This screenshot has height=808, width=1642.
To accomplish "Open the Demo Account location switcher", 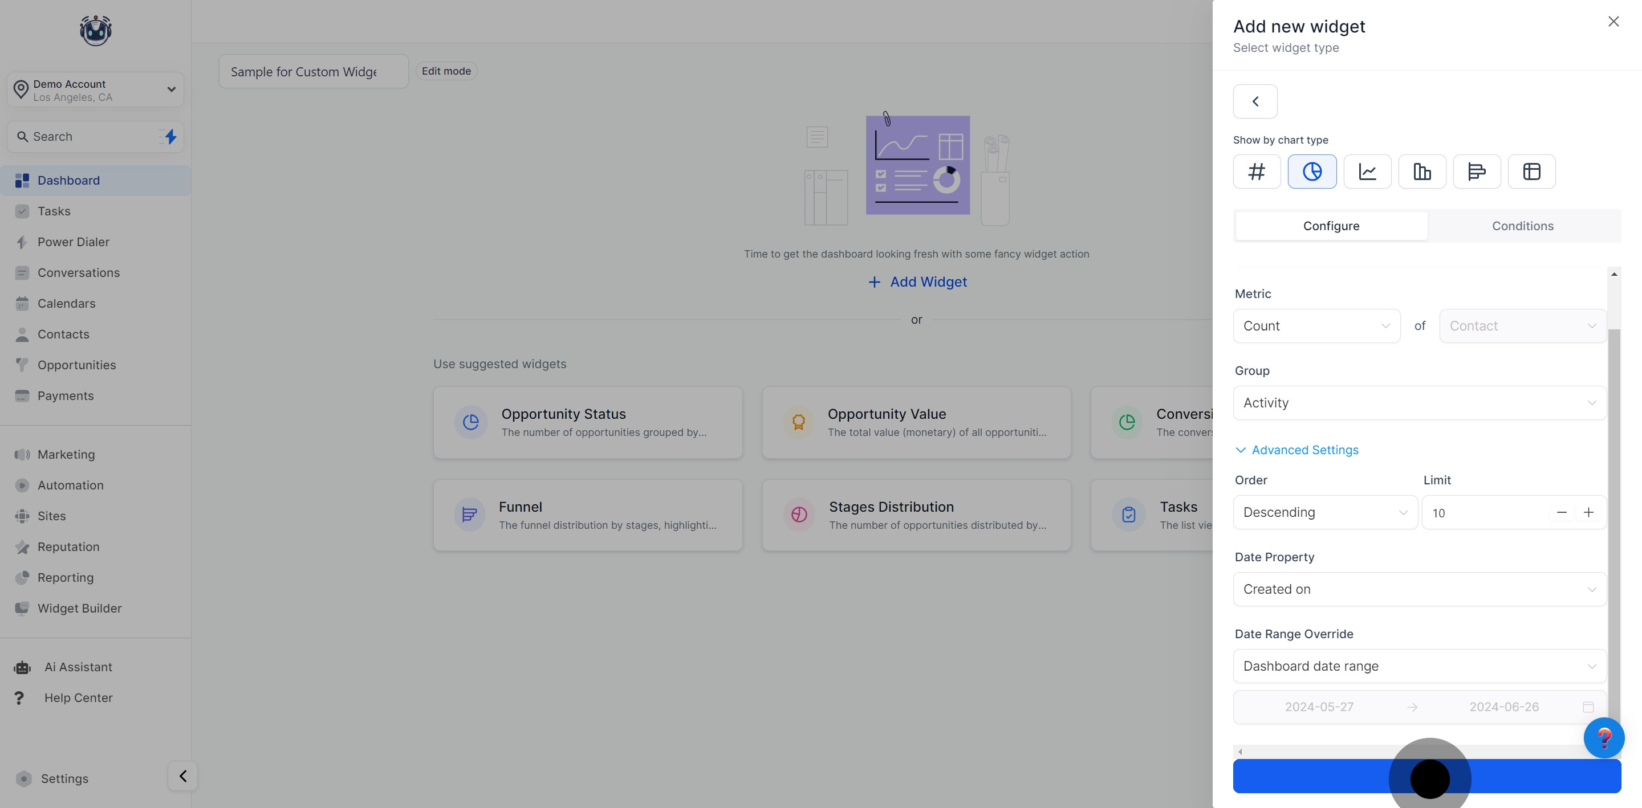I will [96, 90].
